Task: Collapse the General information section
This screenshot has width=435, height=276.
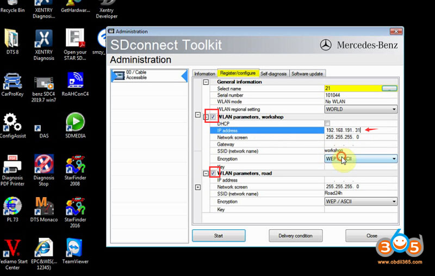Action: [x=206, y=81]
